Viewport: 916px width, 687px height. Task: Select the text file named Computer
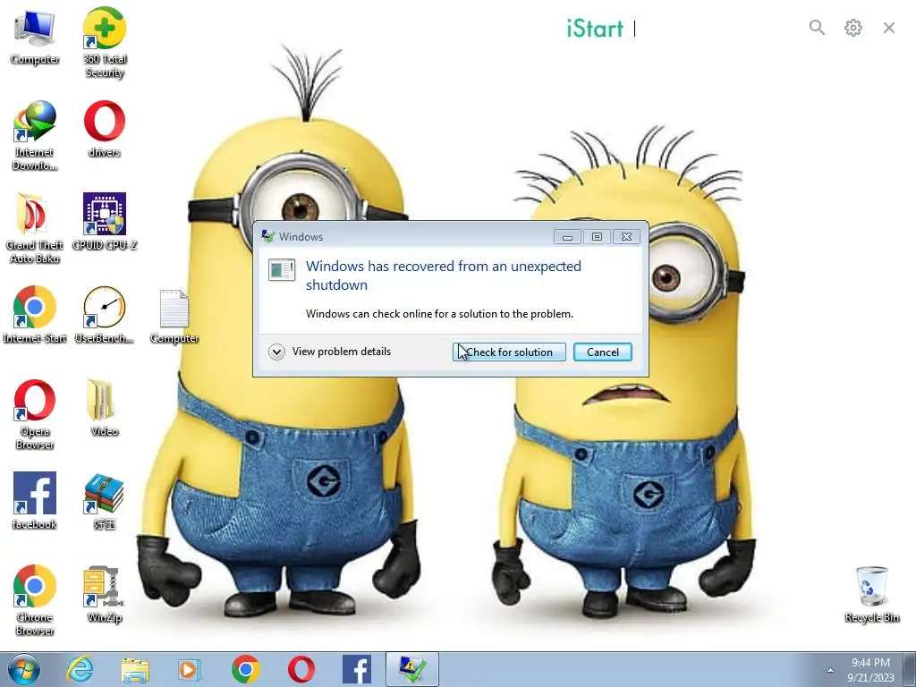click(x=174, y=316)
